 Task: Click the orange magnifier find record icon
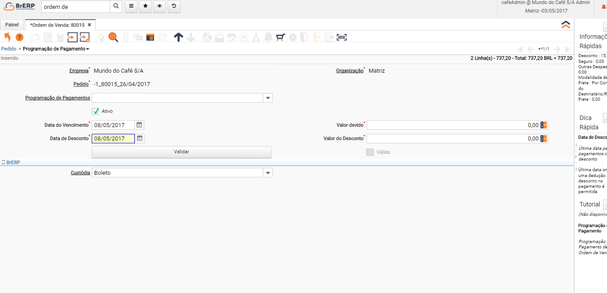[x=113, y=37]
